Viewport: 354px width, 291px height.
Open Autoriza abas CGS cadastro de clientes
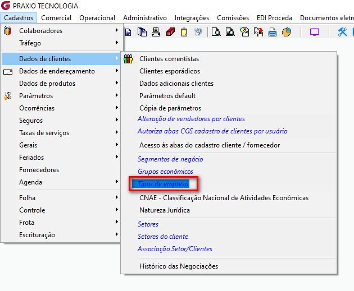[212, 131]
